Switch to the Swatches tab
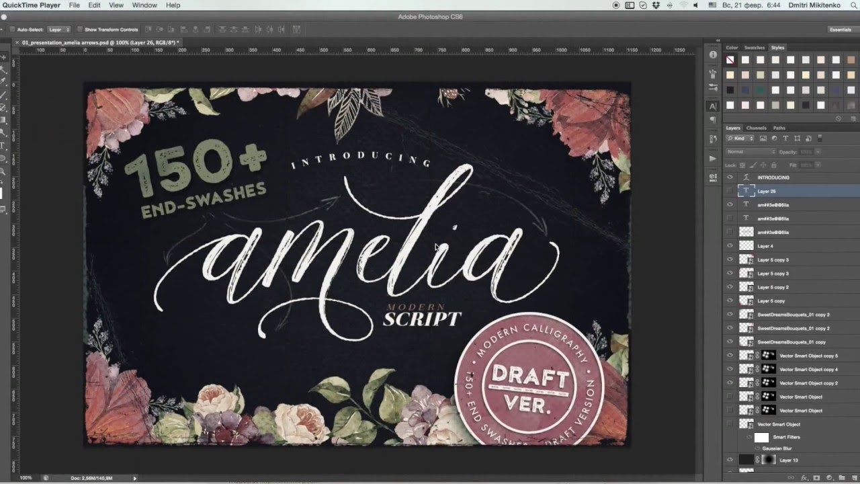Image resolution: width=860 pixels, height=484 pixels. pos(755,48)
